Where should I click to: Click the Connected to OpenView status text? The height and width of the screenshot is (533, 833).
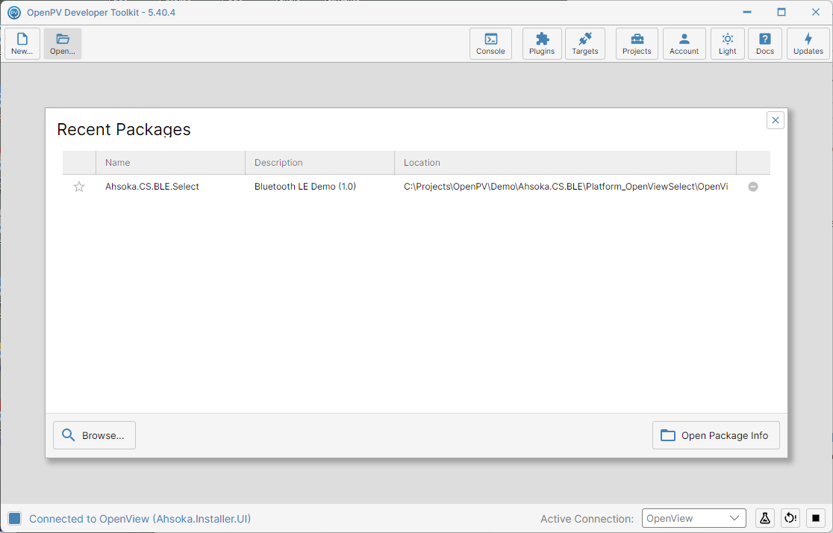(140, 519)
